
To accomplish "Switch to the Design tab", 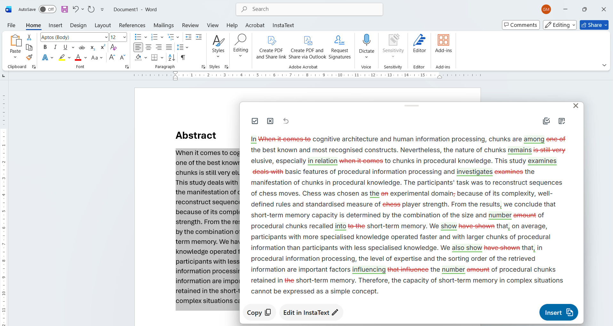I will tap(78, 25).
